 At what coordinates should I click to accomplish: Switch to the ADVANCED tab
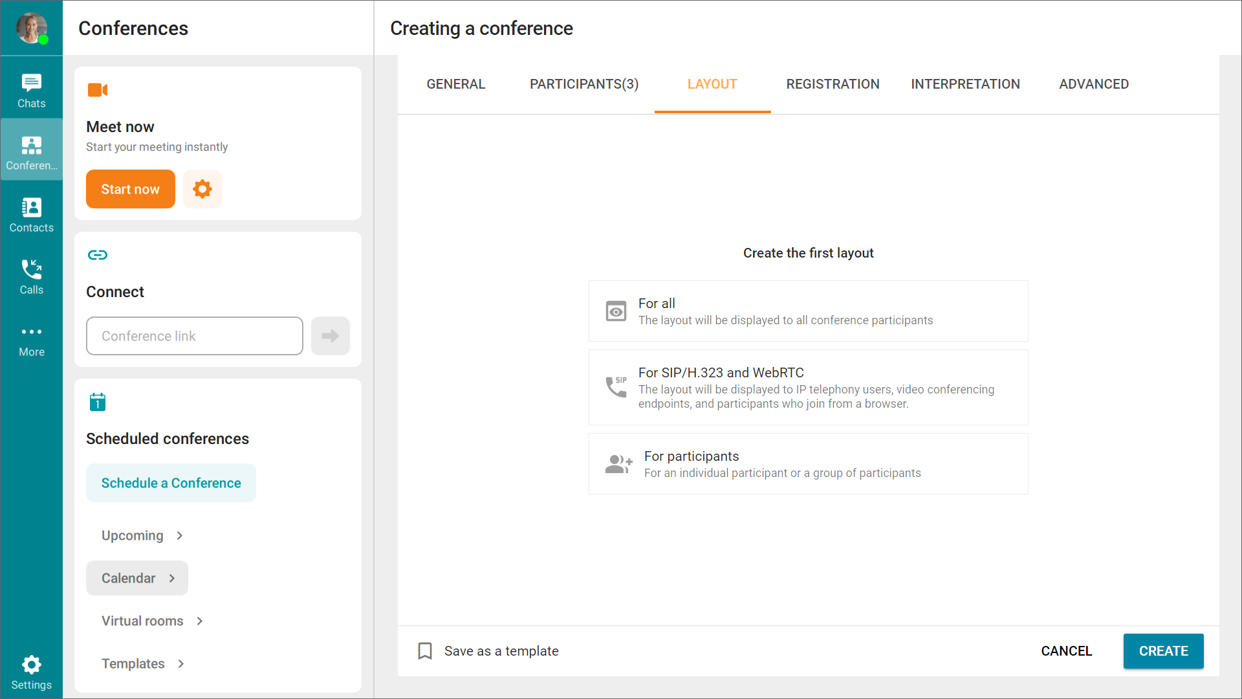tap(1094, 84)
